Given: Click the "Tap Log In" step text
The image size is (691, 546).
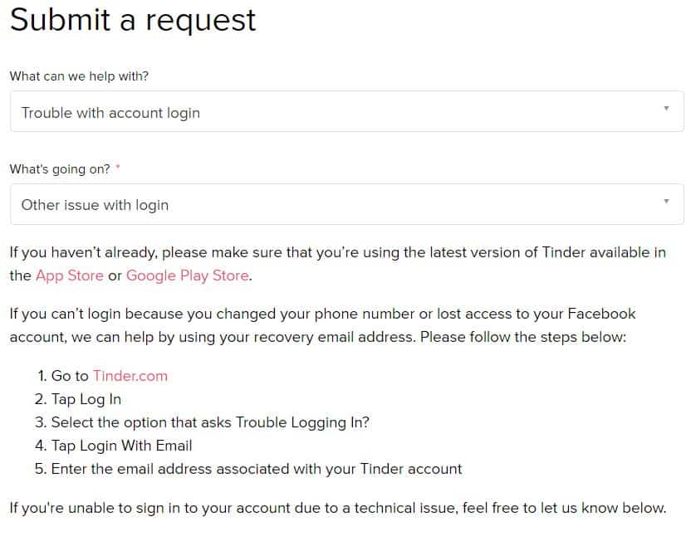Looking at the screenshot, I should click(x=86, y=399).
